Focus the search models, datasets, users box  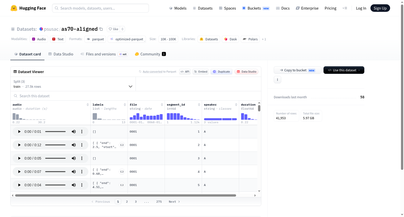(x=100, y=8)
